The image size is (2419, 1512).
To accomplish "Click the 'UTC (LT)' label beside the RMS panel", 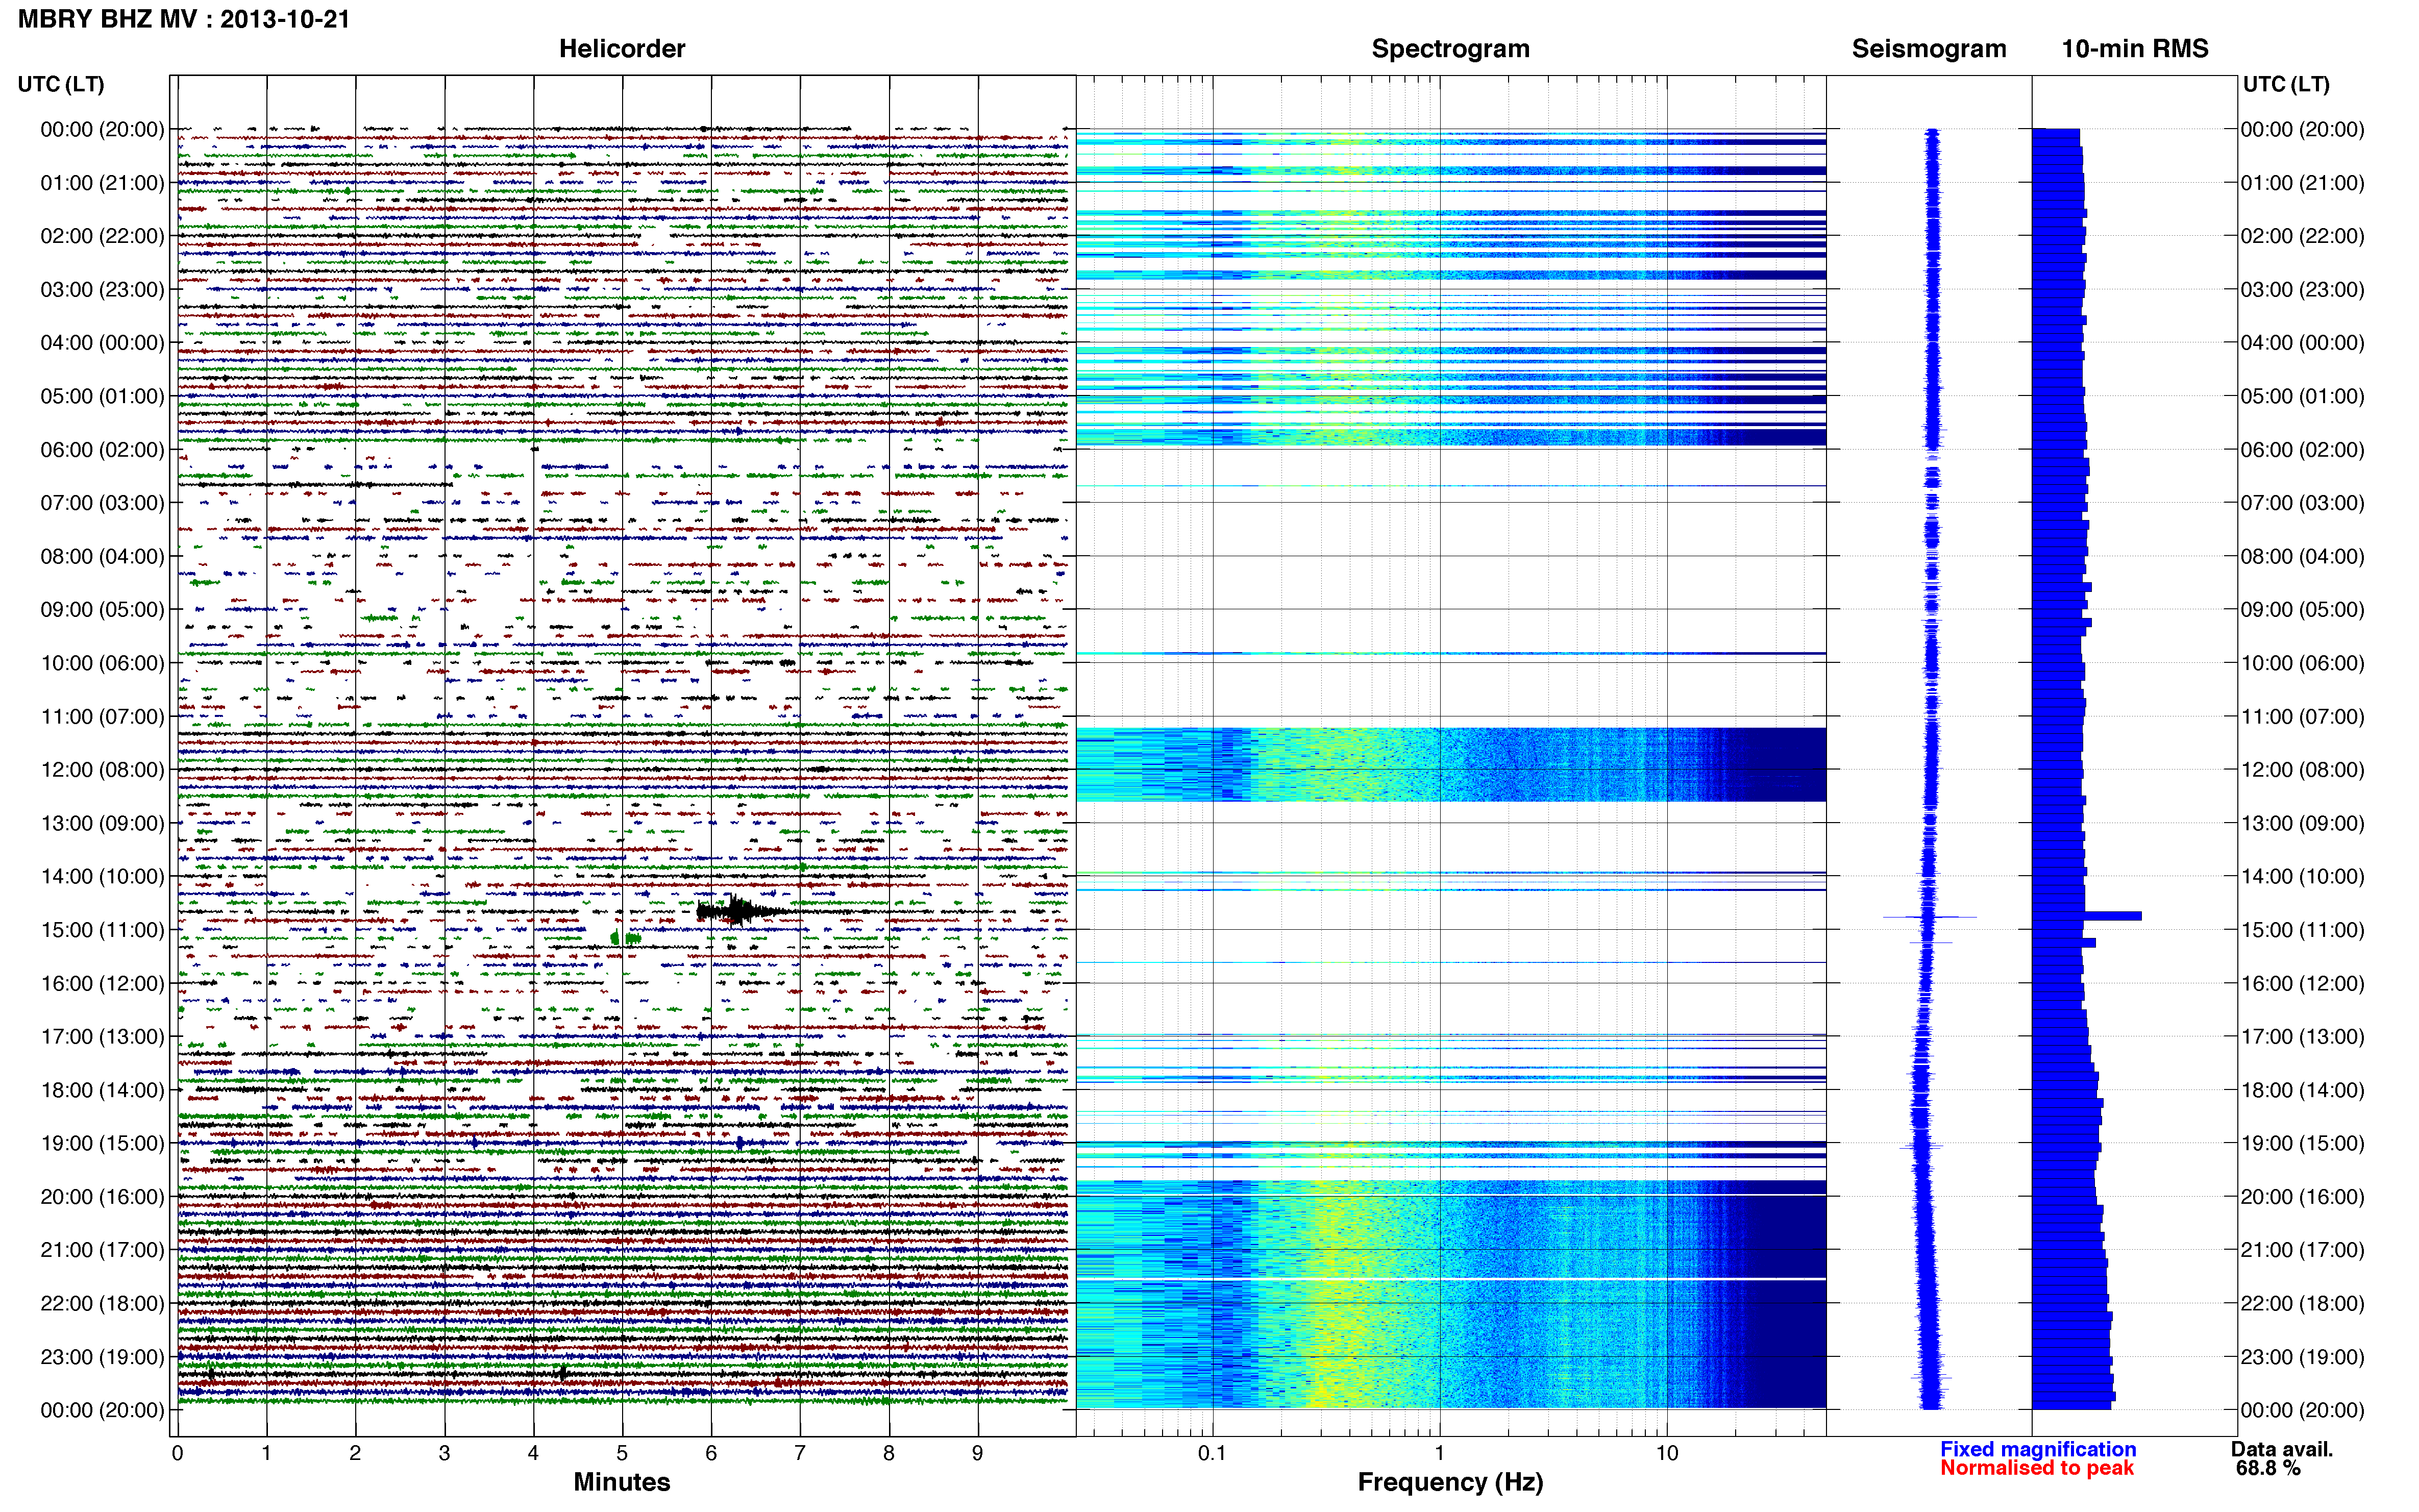I will point(2286,84).
